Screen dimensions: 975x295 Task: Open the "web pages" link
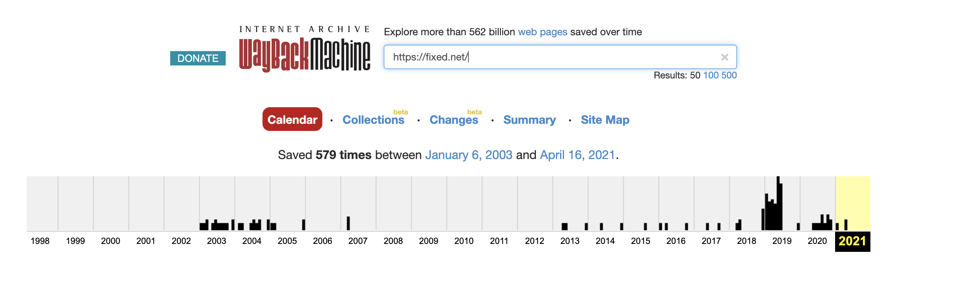coord(542,32)
